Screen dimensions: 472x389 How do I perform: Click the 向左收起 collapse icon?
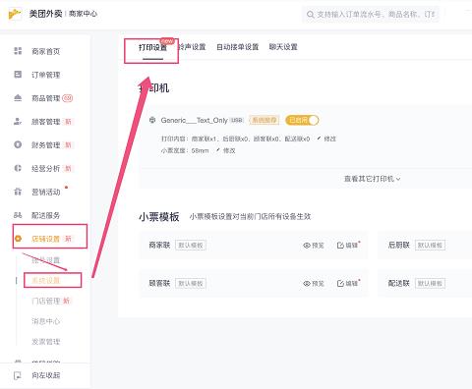point(18,375)
